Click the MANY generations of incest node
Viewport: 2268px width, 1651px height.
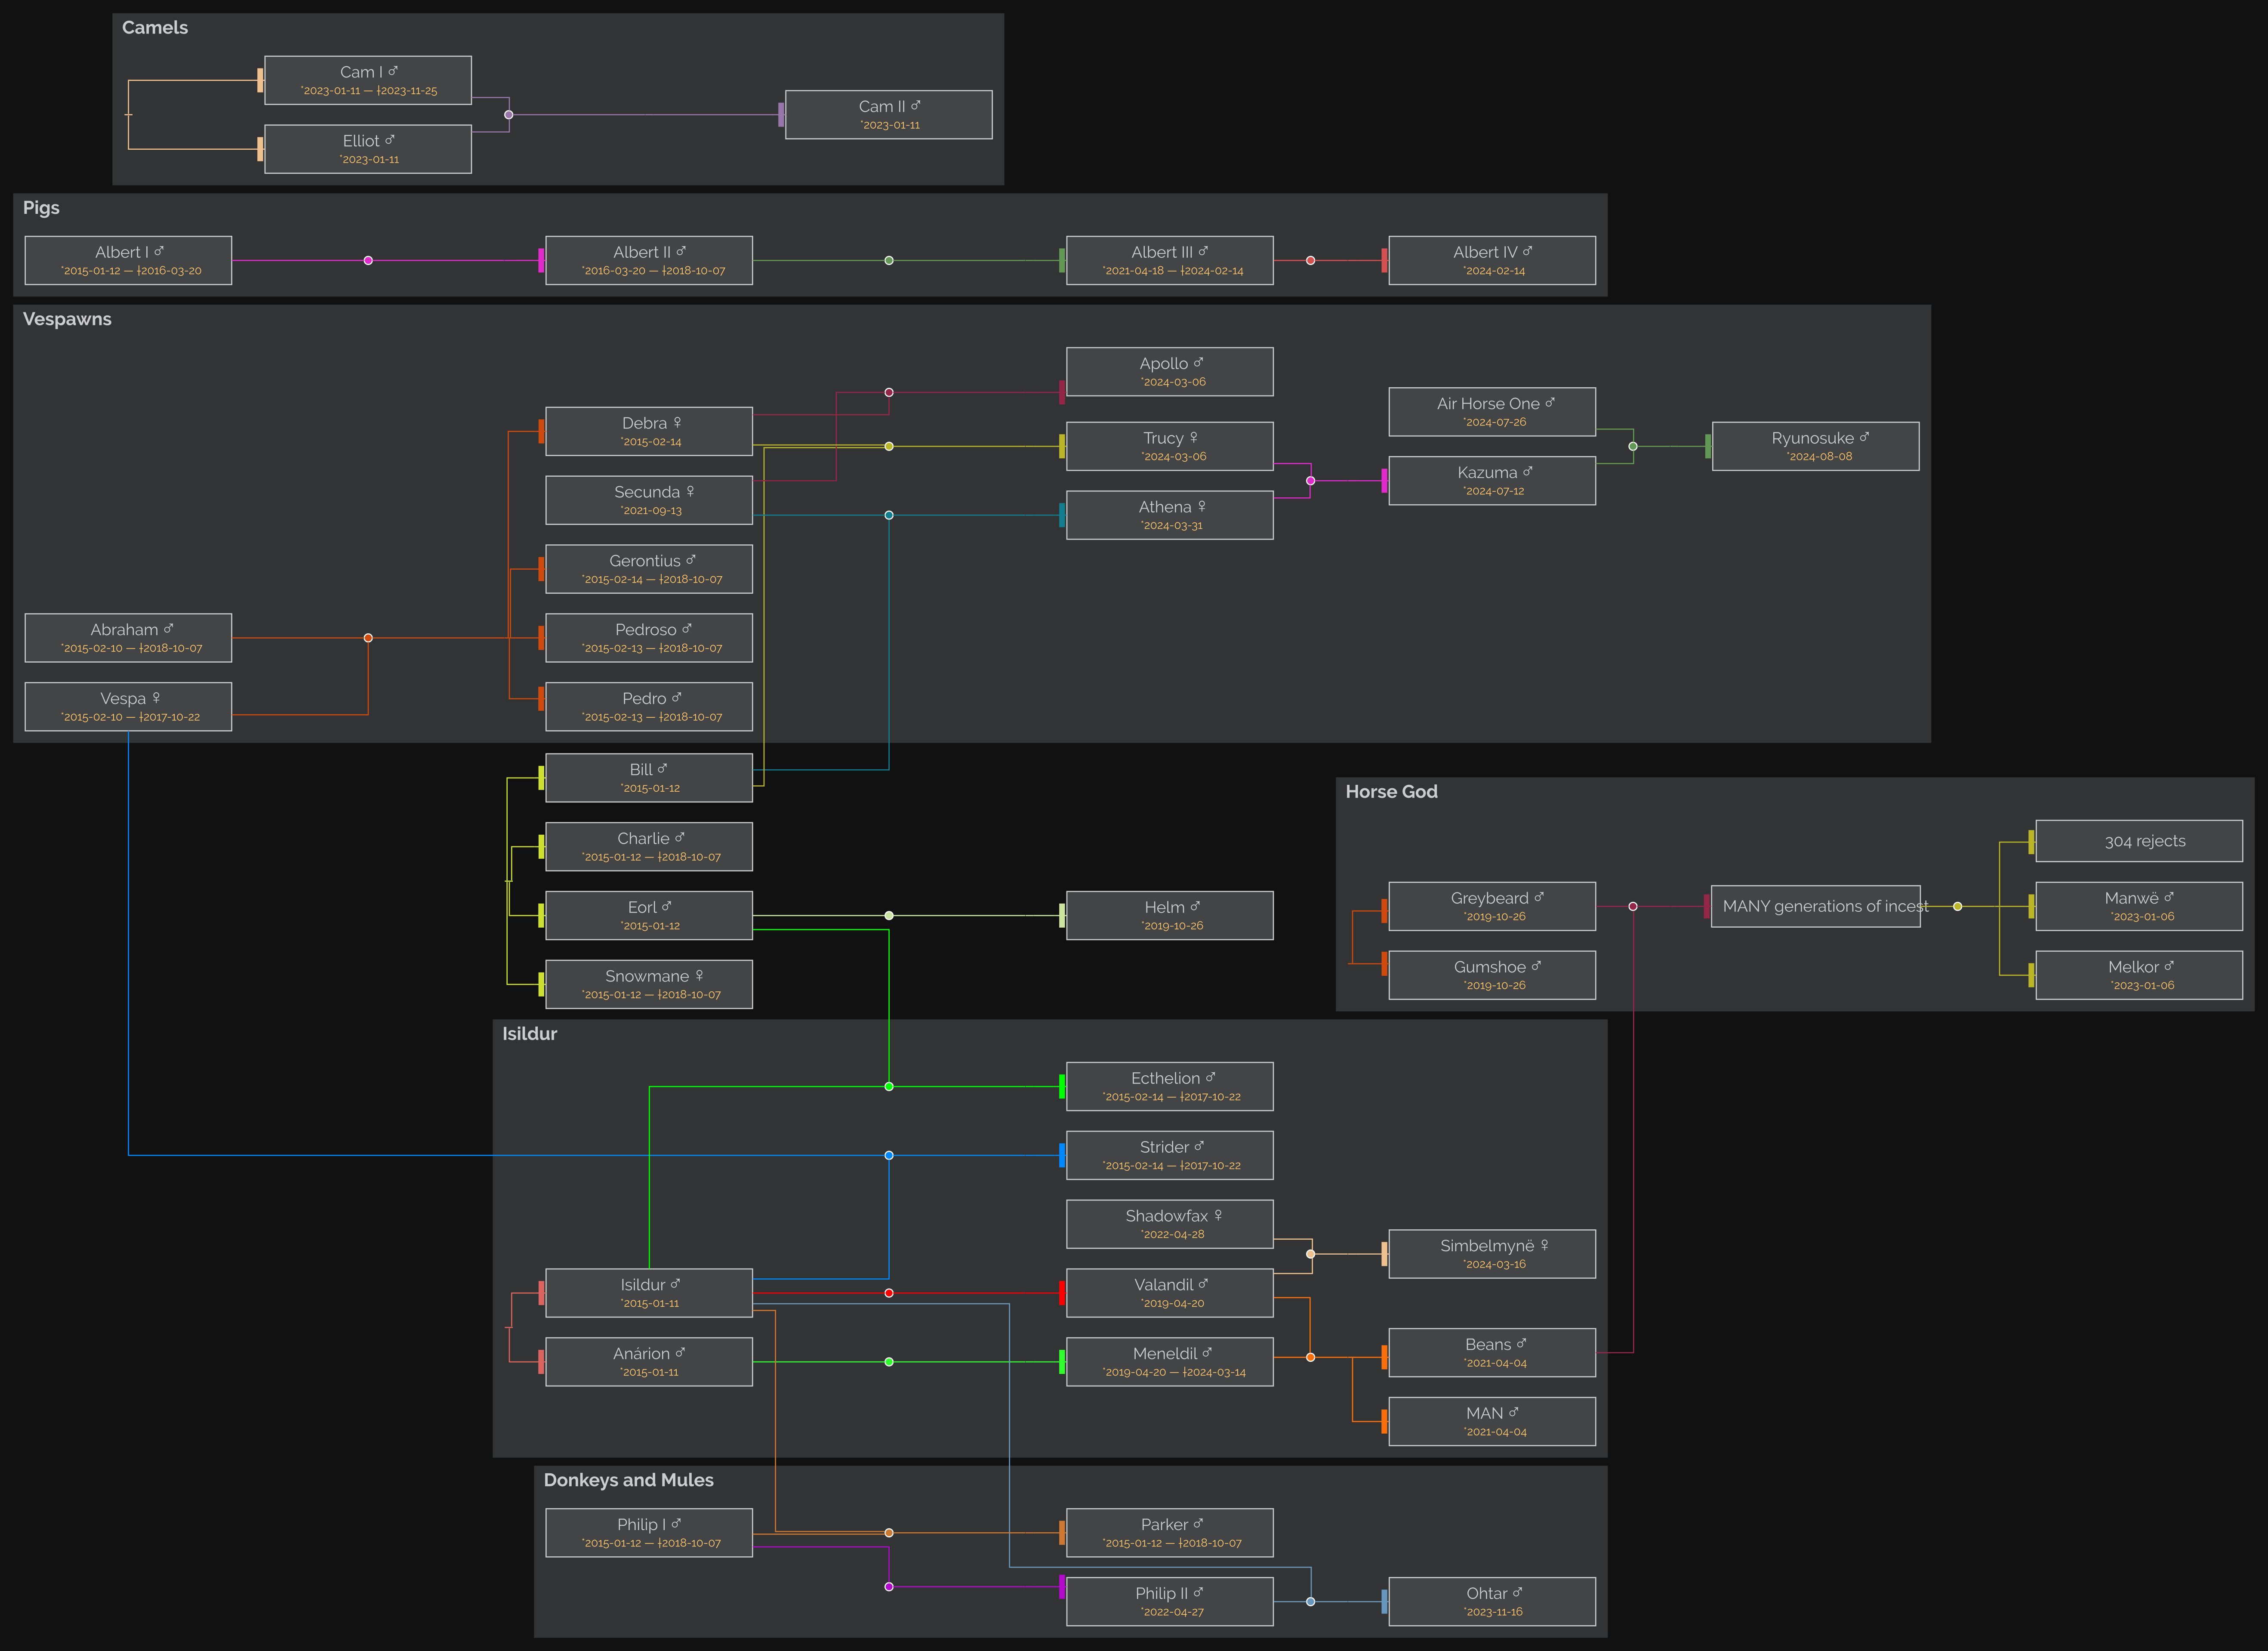point(1815,907)
